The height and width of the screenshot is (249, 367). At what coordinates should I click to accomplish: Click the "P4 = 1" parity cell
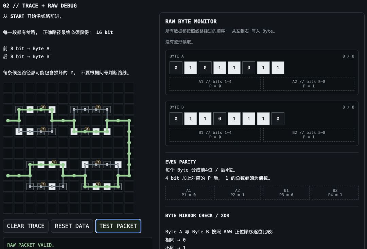(335, 193)
